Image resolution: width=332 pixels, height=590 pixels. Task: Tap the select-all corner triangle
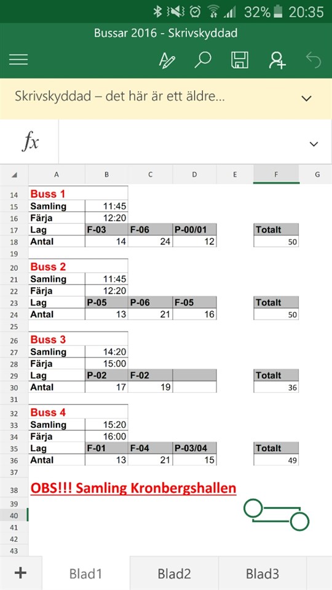[14, 175]
